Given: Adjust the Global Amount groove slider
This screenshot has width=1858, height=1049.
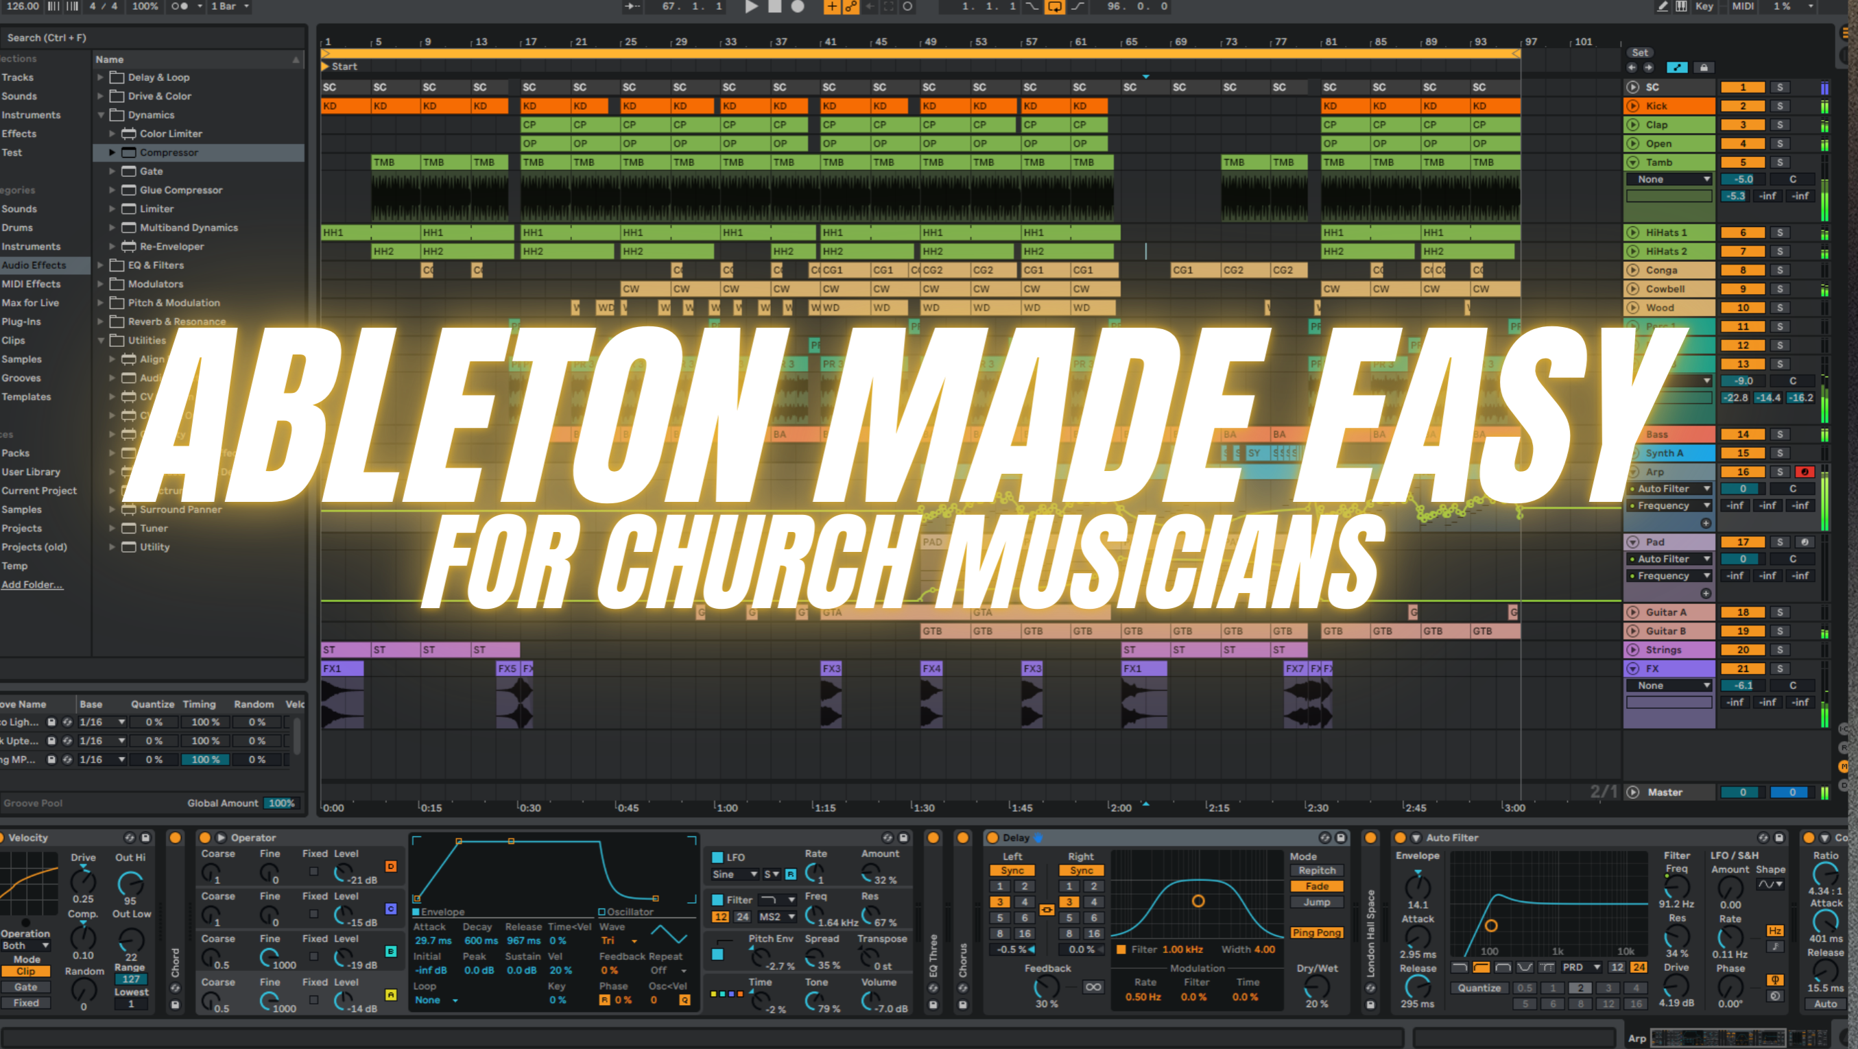Looking at the screenshot, I should (281, 803).
